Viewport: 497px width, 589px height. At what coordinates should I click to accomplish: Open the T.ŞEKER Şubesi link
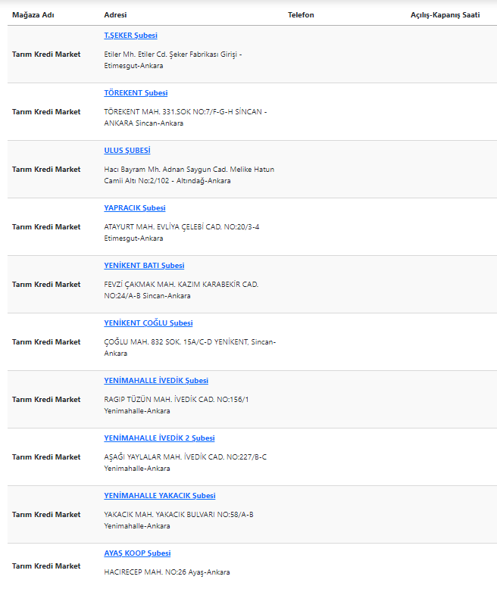pos(130,36)
